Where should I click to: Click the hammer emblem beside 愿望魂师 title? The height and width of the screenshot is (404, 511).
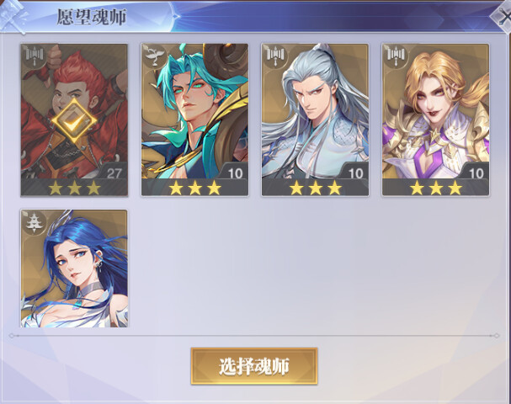tap(13, 17)
